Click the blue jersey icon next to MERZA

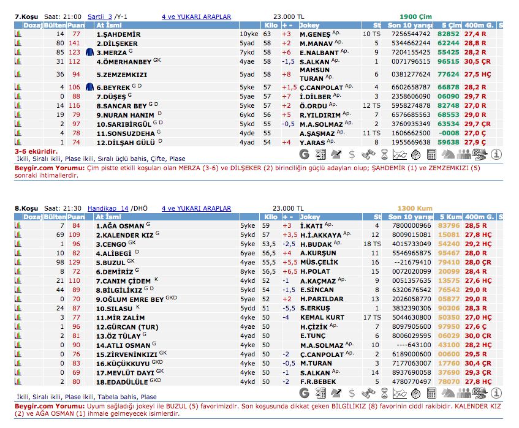(x=89, y=53)
